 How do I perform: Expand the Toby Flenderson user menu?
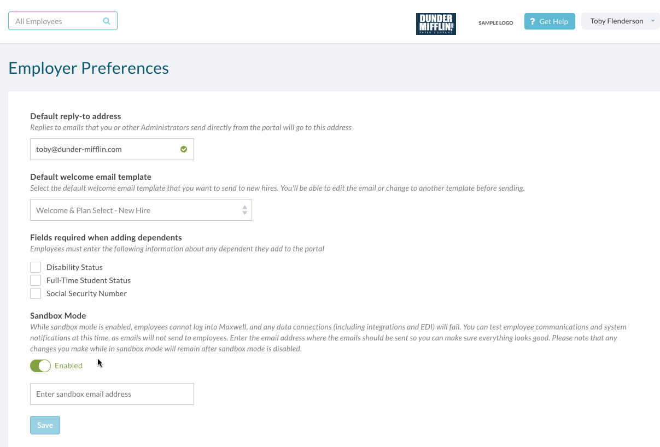click(x=621, y=21)
